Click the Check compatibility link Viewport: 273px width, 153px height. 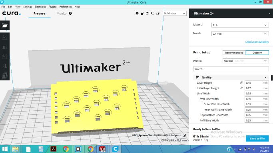(x=257, y=42)
